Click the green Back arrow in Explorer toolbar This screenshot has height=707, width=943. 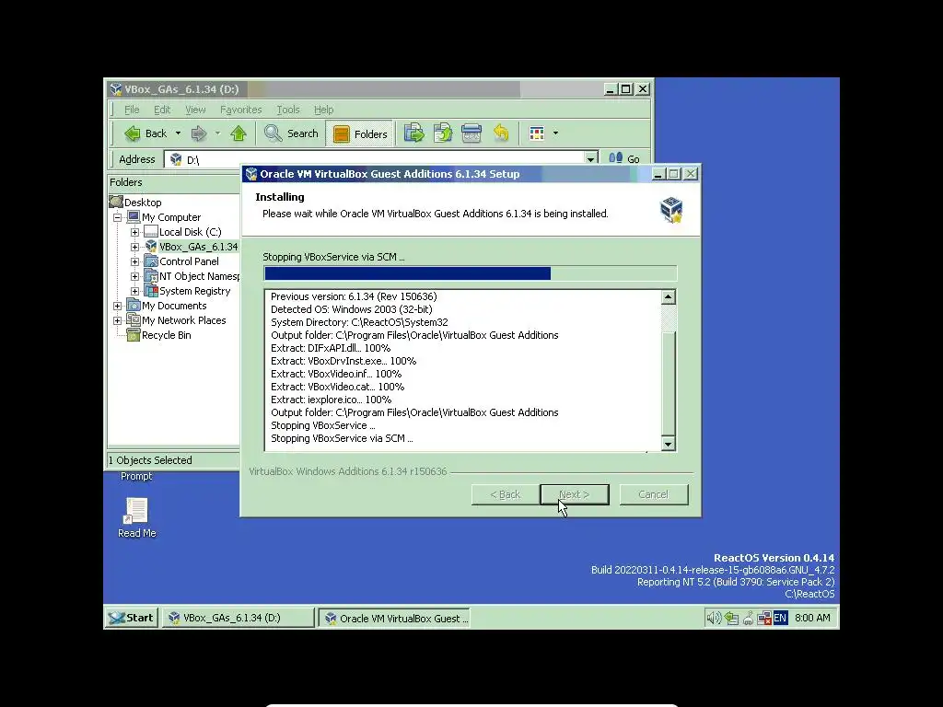133,133
